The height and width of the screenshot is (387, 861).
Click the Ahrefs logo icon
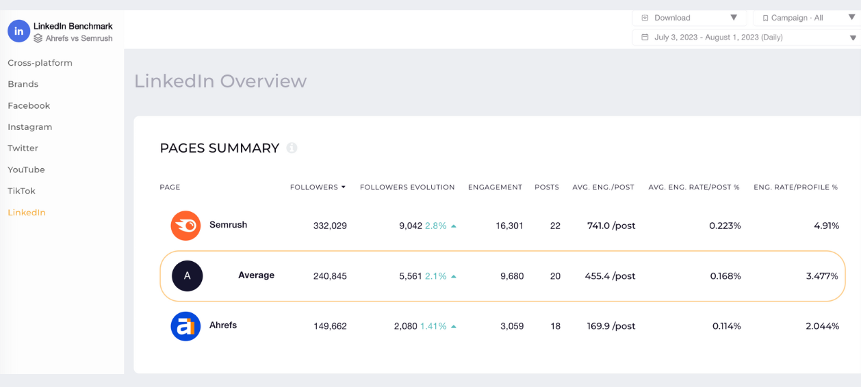pyautogui.click(x=185, y=326)
